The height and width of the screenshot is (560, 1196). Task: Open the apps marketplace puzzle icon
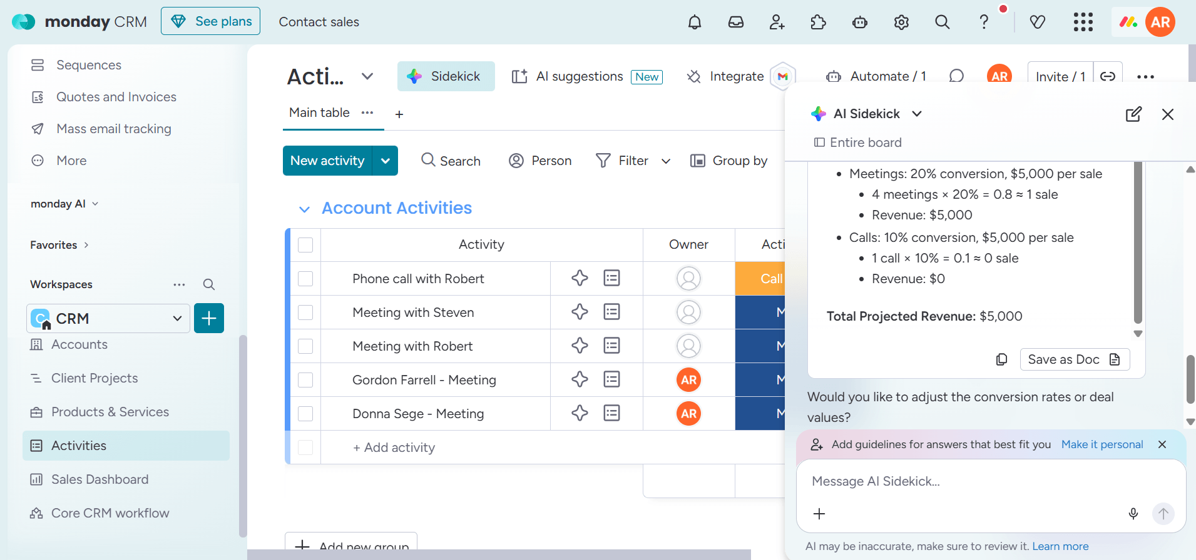coord(819,22)
